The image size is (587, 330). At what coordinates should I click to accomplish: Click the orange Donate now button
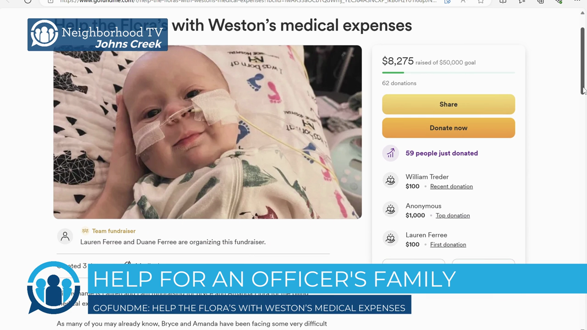click(x=449, y=128)
